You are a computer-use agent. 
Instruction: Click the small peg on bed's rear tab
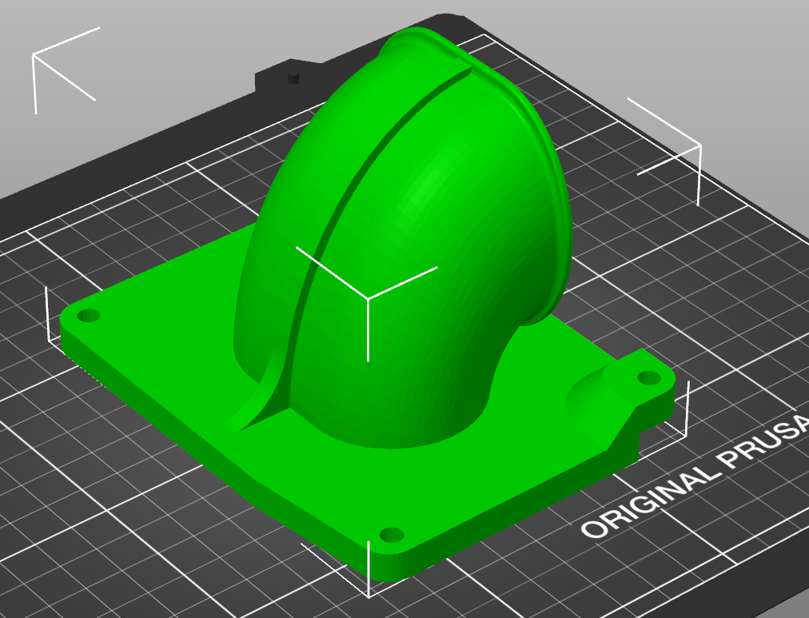[293, 78]
